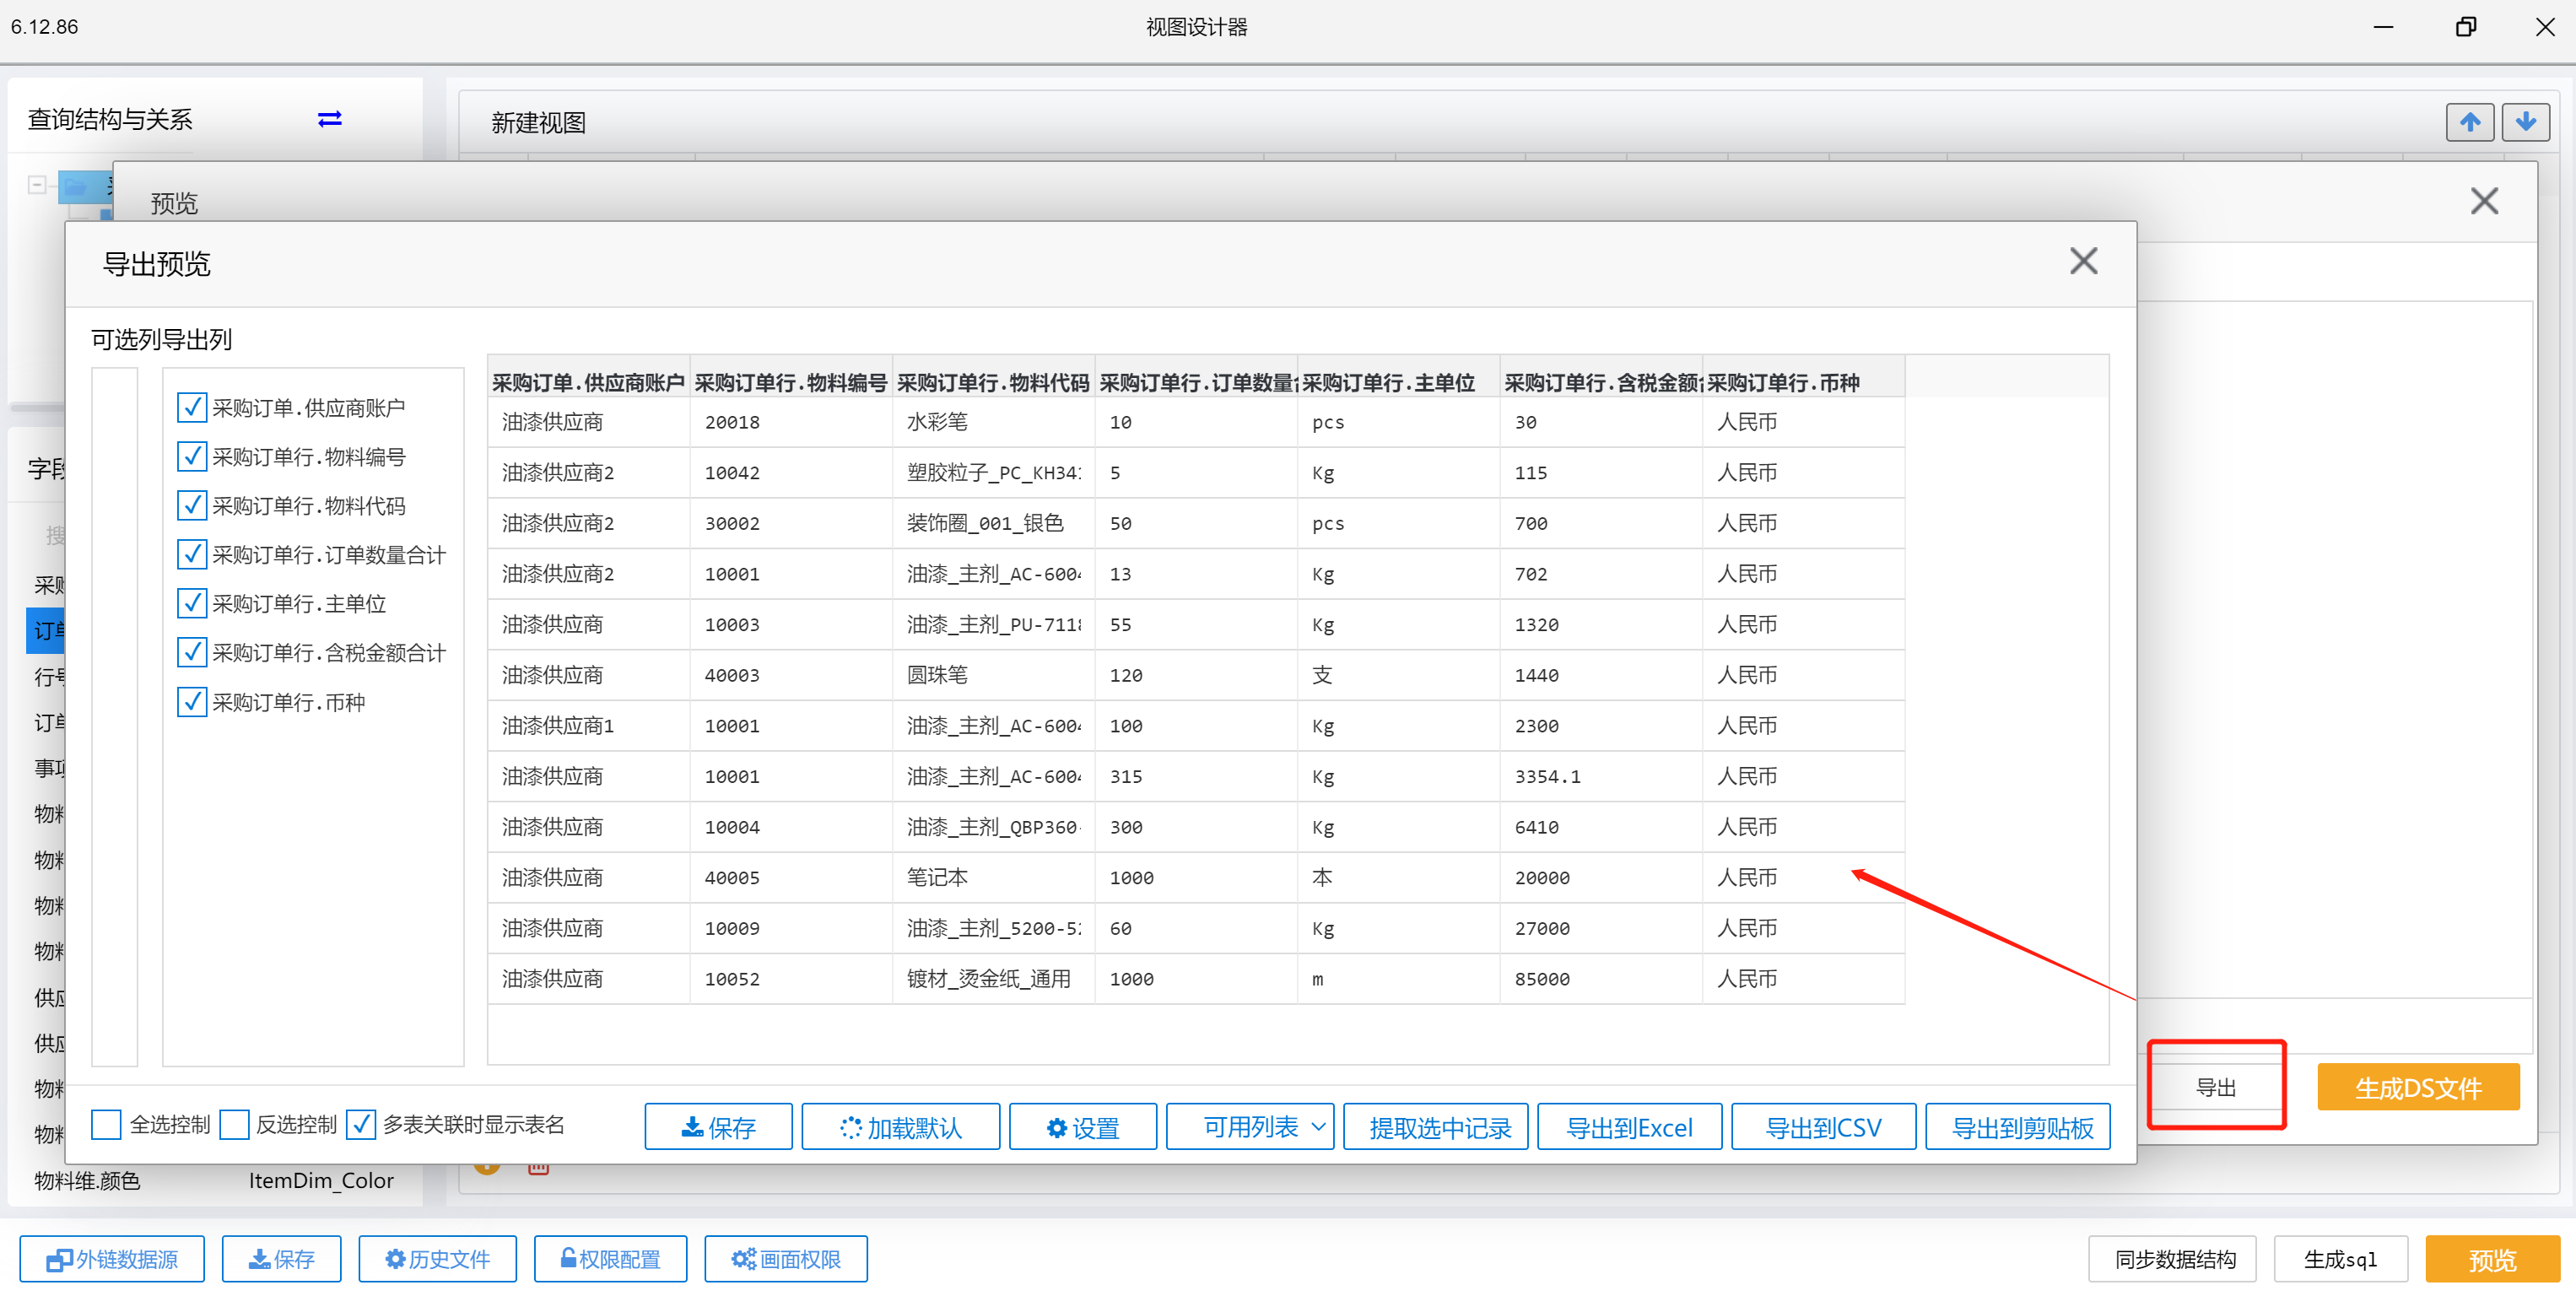
Task: Click the orange 预览 button at bottom right
Action: [x=2492, y=1259]
